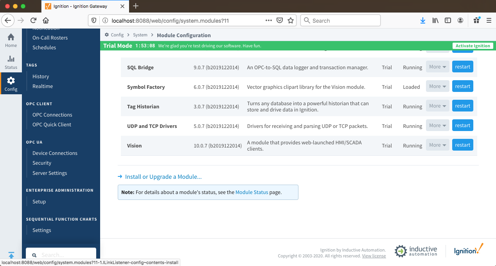The height and width of the screenshot is (266, 496).
Task: Open Sequential Function Charts Settings
Action: click(x=42, y=230)
